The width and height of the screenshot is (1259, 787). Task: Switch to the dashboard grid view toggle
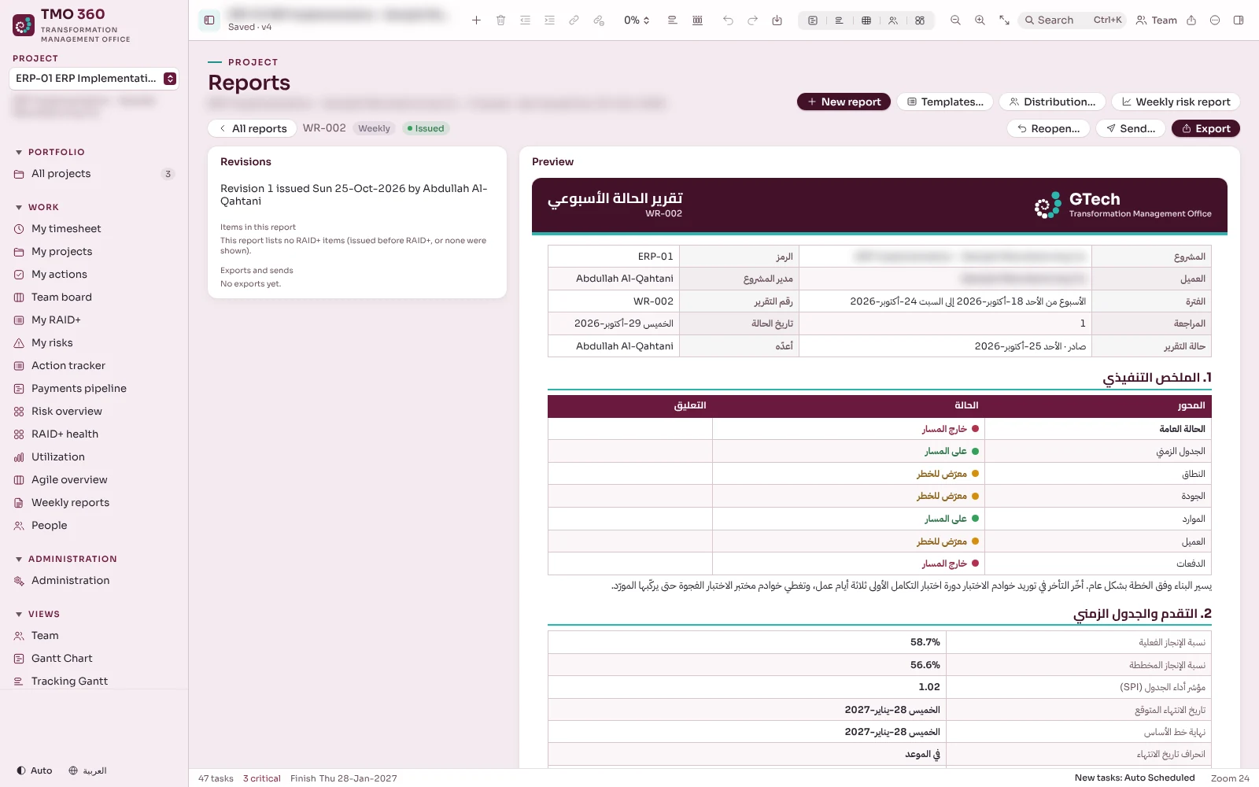point(920,20)
